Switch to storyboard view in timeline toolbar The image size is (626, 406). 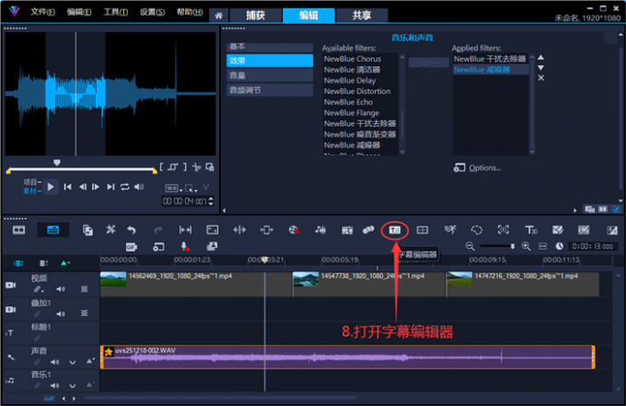(19, 230)
